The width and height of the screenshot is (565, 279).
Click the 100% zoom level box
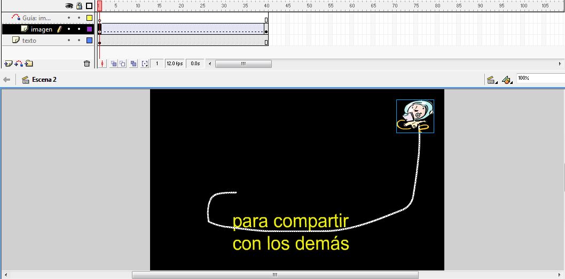click(540, 78)
